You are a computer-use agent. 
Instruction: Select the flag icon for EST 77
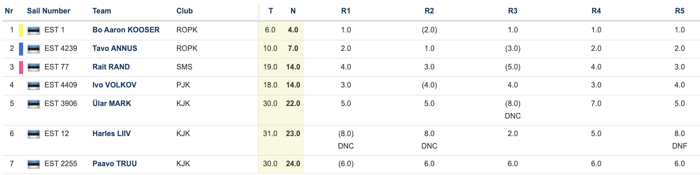point(33,68)
